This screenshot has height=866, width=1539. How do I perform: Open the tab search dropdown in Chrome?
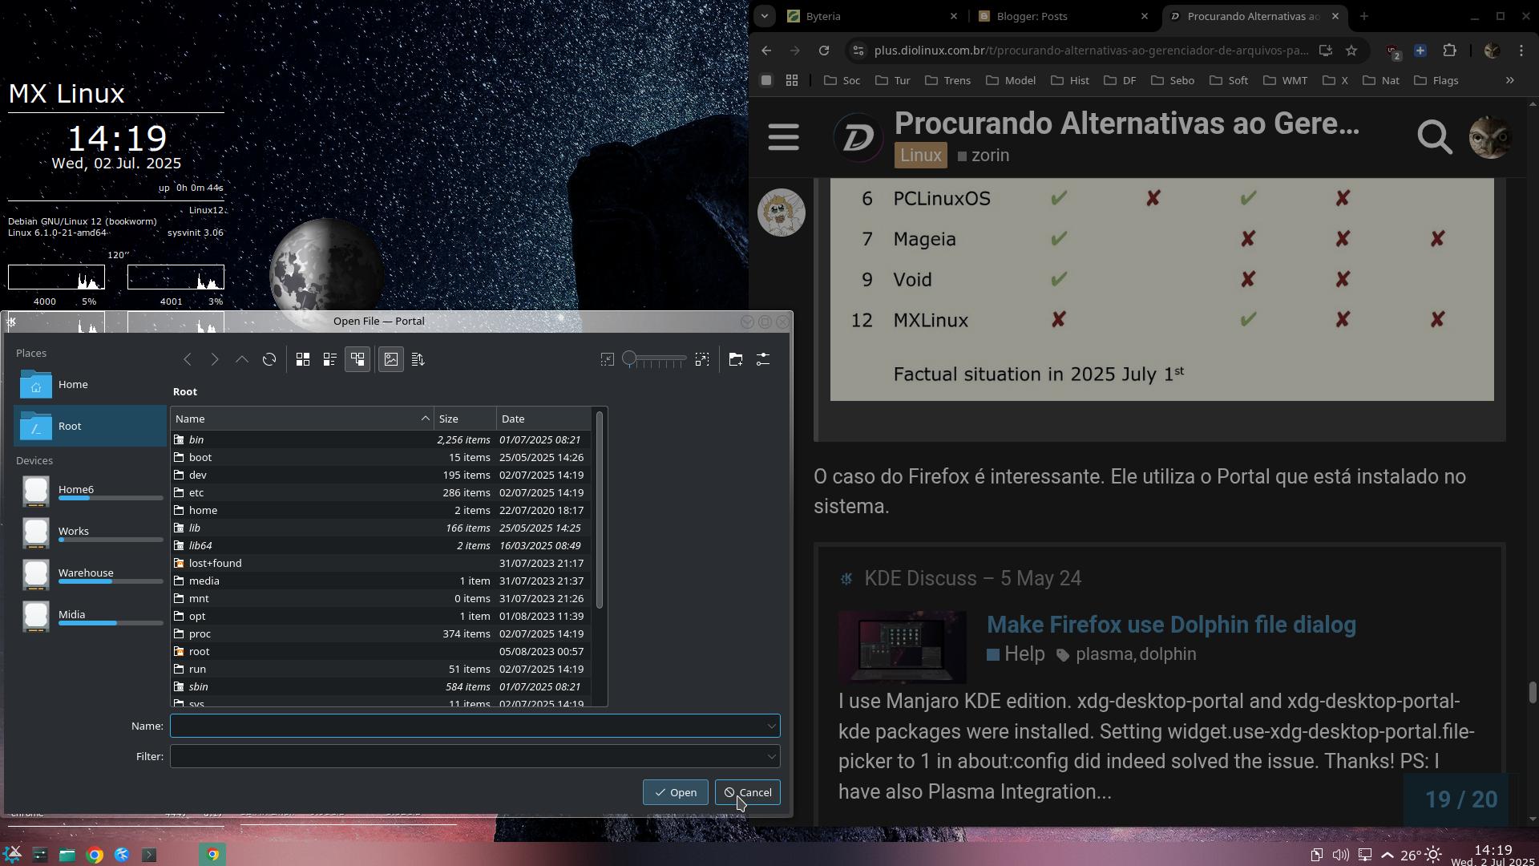coord(764,16)
